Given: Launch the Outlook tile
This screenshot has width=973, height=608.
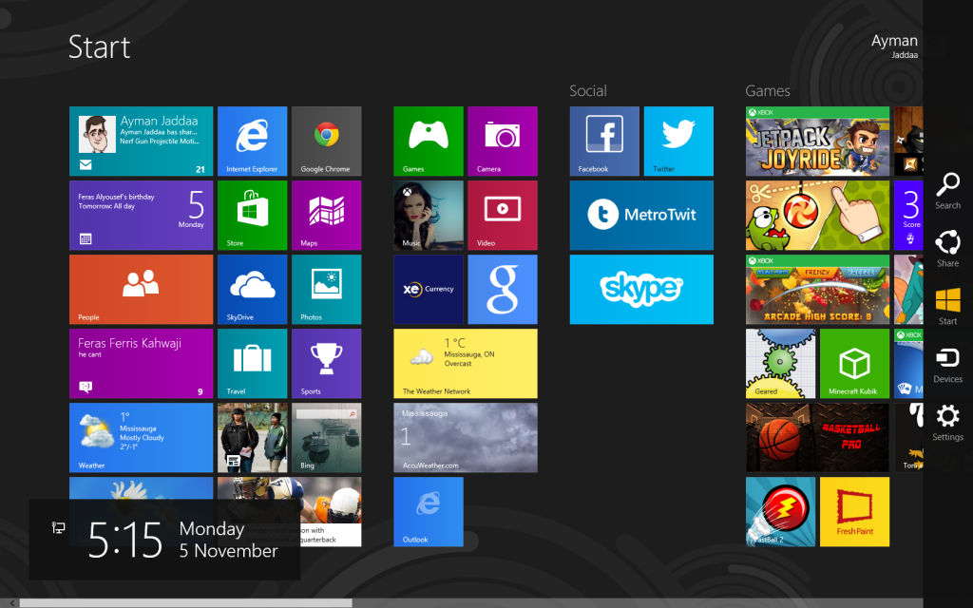Looking at the screenshot, I should pyautogui.click(x=429, y=512).
